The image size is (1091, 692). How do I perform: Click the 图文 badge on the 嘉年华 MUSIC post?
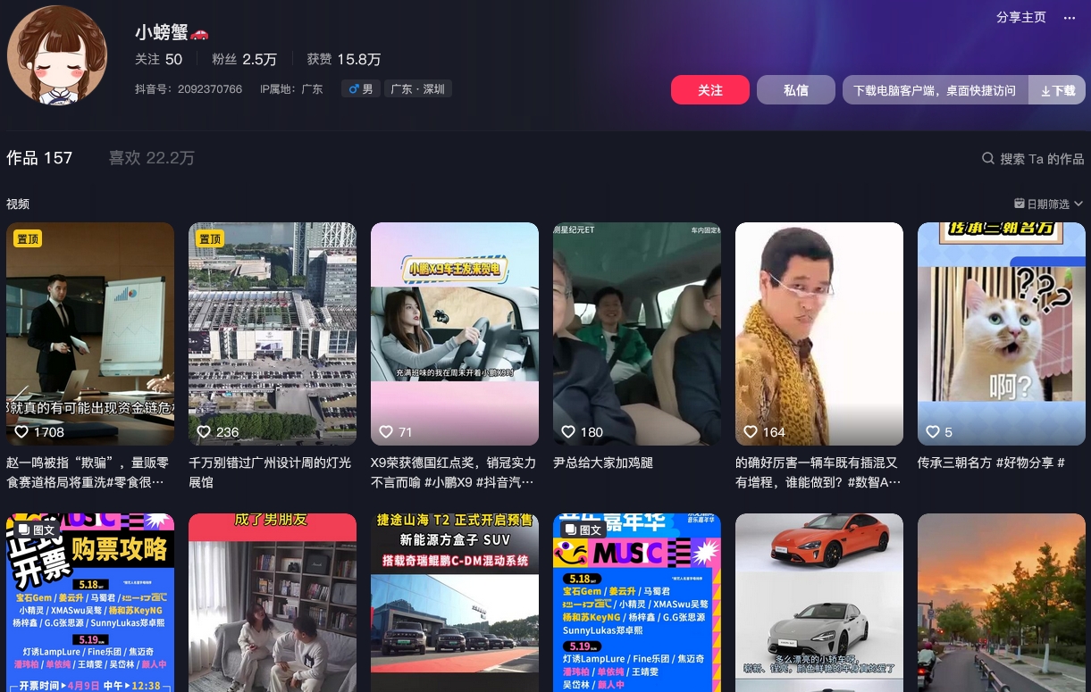(583, 529)
